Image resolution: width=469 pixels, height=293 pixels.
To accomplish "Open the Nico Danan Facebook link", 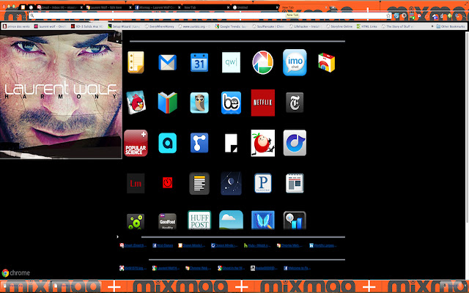I will pos(163,245).
